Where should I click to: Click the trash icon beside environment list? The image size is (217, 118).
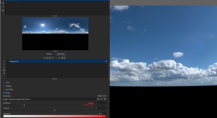pos(3,10)
